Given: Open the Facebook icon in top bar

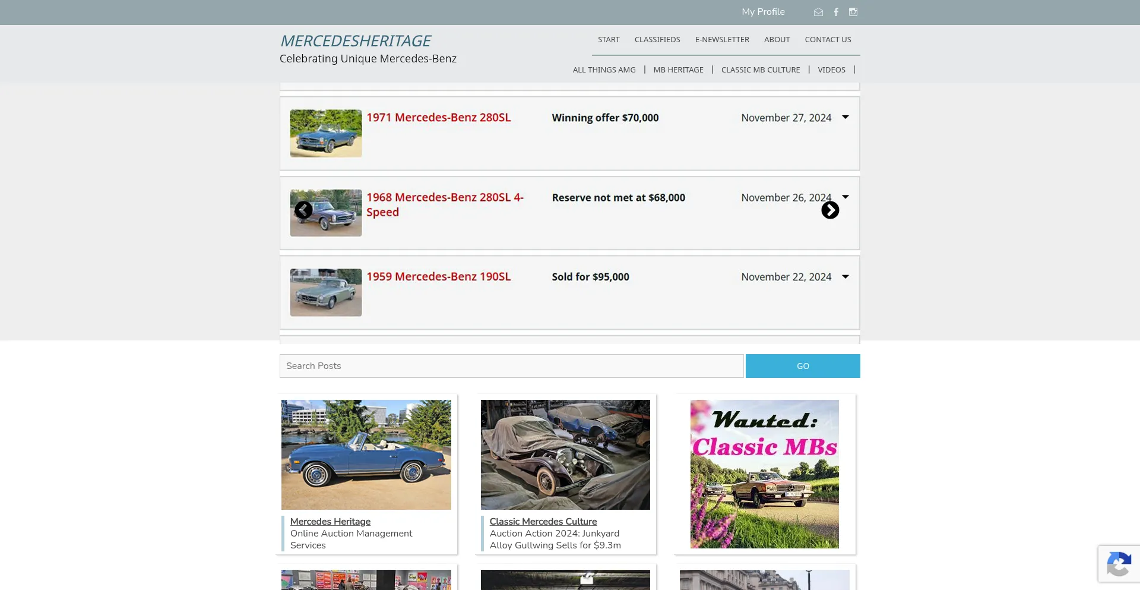Looking at the screenshot, I should pos(836,12).
